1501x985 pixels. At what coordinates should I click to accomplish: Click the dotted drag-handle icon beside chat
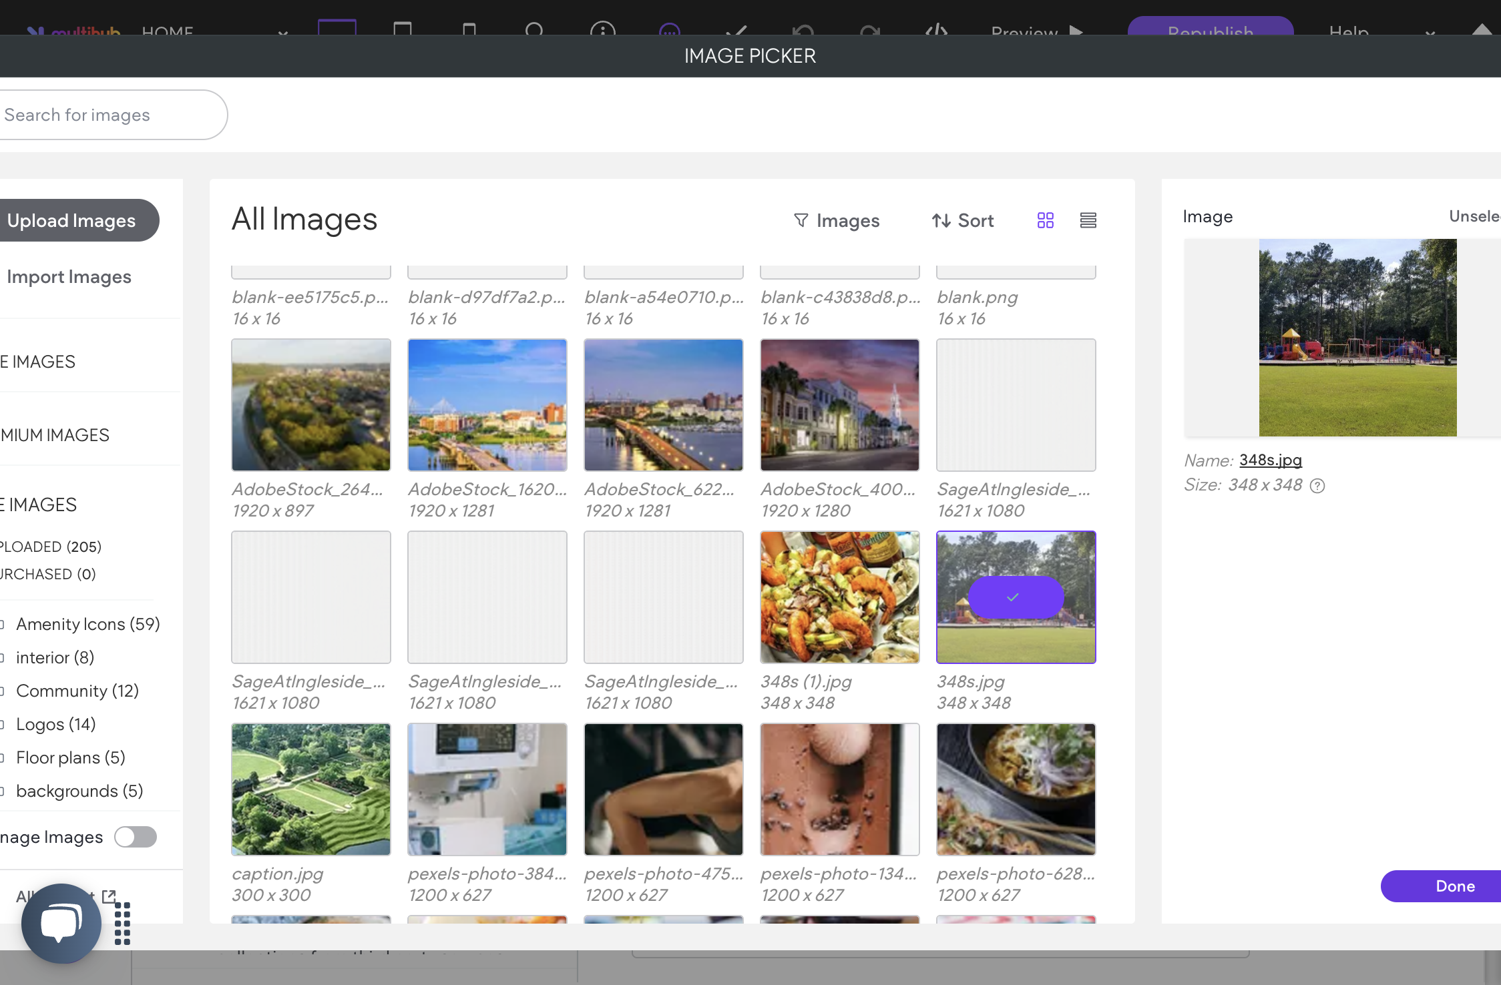[122, 924]
